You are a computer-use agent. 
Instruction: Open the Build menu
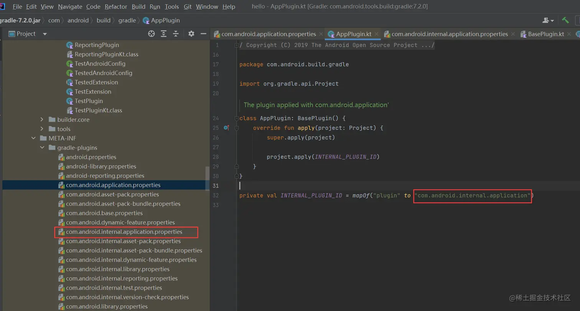tap(138, 7)
